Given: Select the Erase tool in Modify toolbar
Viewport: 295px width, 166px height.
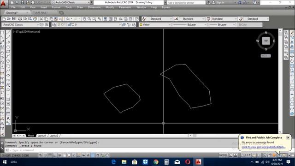Looking at the screenshot, I should 292,33.
